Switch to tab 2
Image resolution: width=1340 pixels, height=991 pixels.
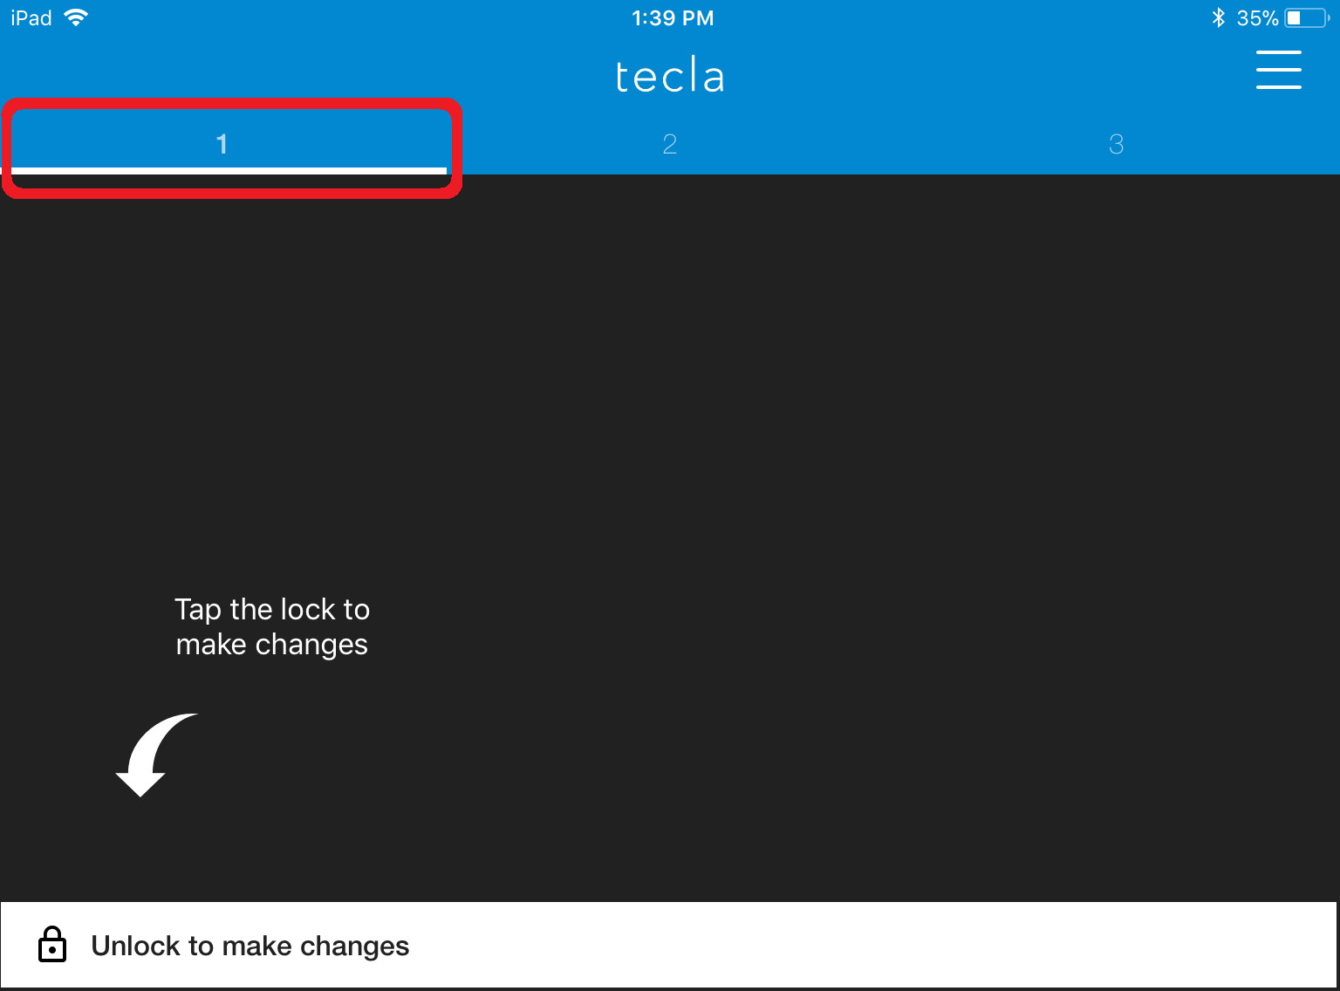click(669, 144)
